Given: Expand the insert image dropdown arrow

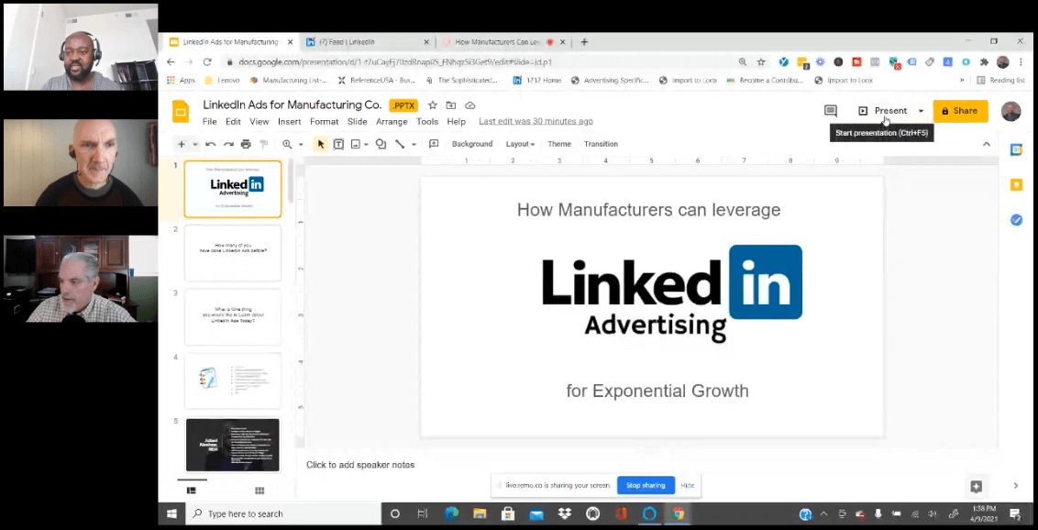Looking at the screenshot, I should (x=366, y=144).
